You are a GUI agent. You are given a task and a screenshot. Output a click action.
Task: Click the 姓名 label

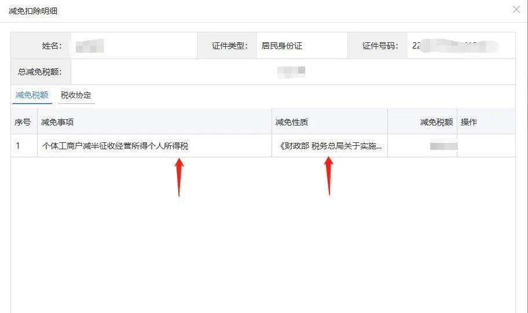(x=52, y=46)
